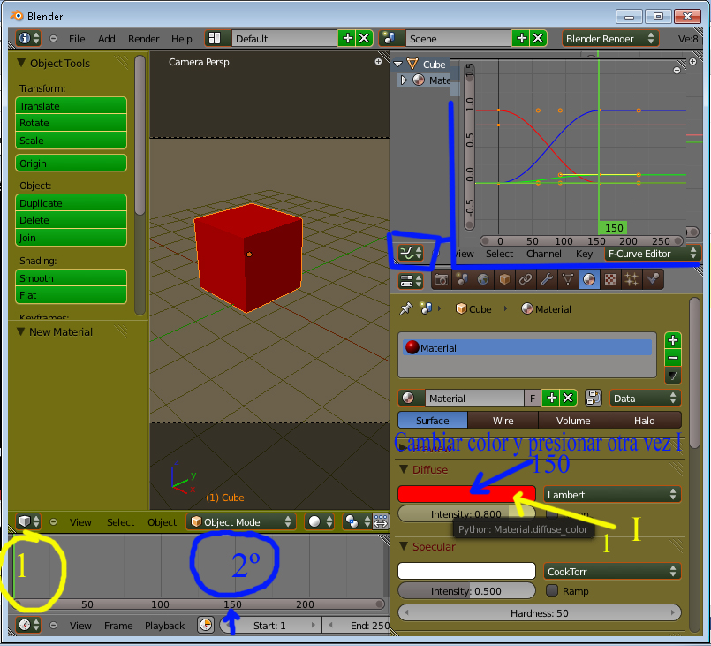Toggle fake user F button for Material
Screen dimensions: 711x646
533,398
